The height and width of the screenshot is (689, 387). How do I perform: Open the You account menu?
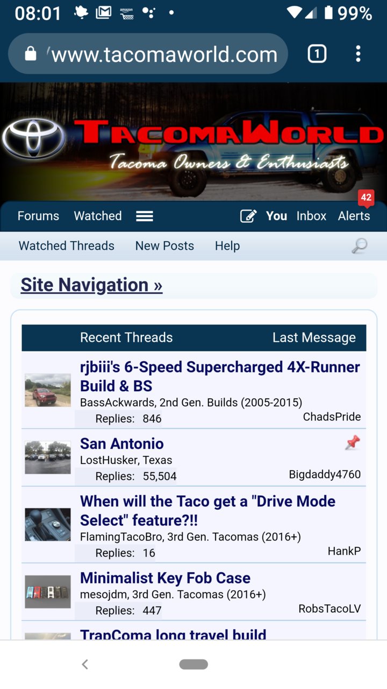276,216
